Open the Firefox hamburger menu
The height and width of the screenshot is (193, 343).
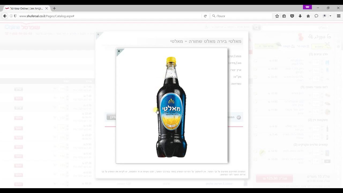[339, 16]
